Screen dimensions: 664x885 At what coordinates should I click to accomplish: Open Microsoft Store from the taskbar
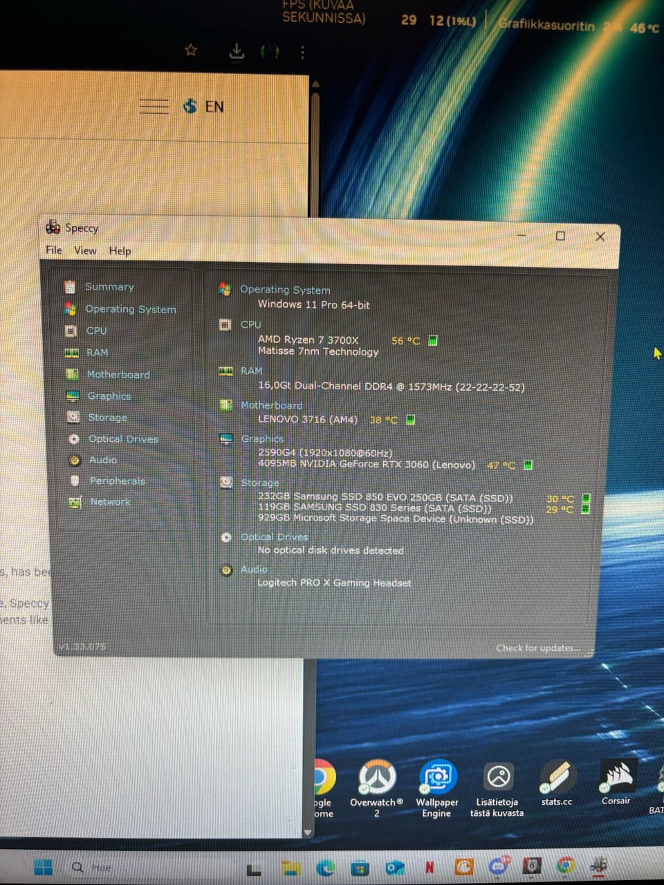coord(360,867)
